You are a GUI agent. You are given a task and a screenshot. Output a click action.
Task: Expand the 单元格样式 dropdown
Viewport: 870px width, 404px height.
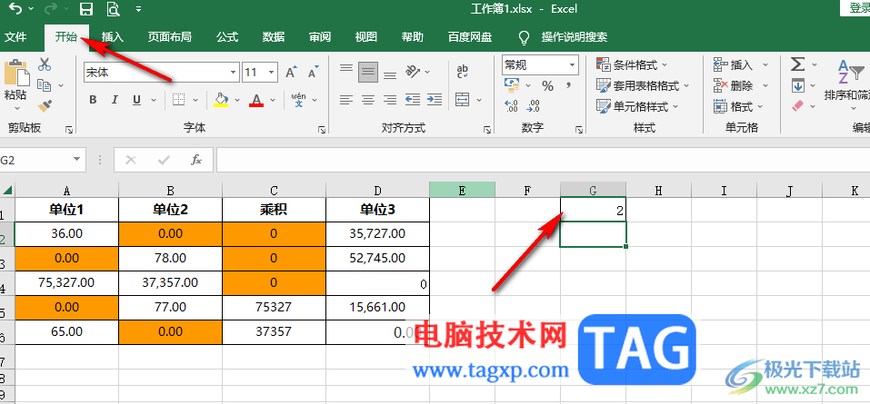pyautogui.click(x=675, y=106)
